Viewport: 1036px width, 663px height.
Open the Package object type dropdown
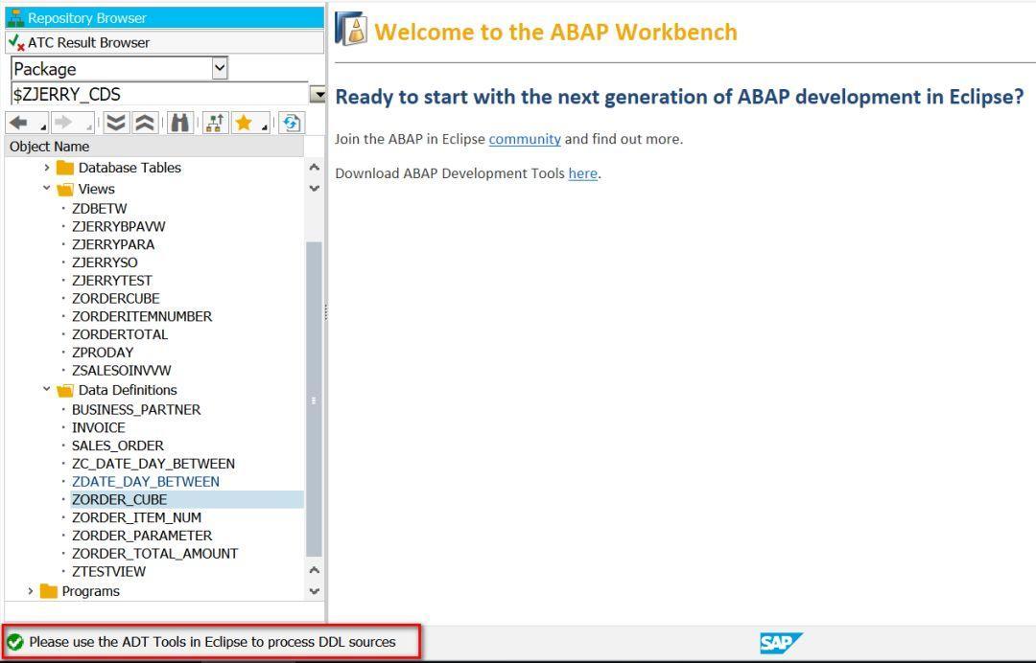220,68
